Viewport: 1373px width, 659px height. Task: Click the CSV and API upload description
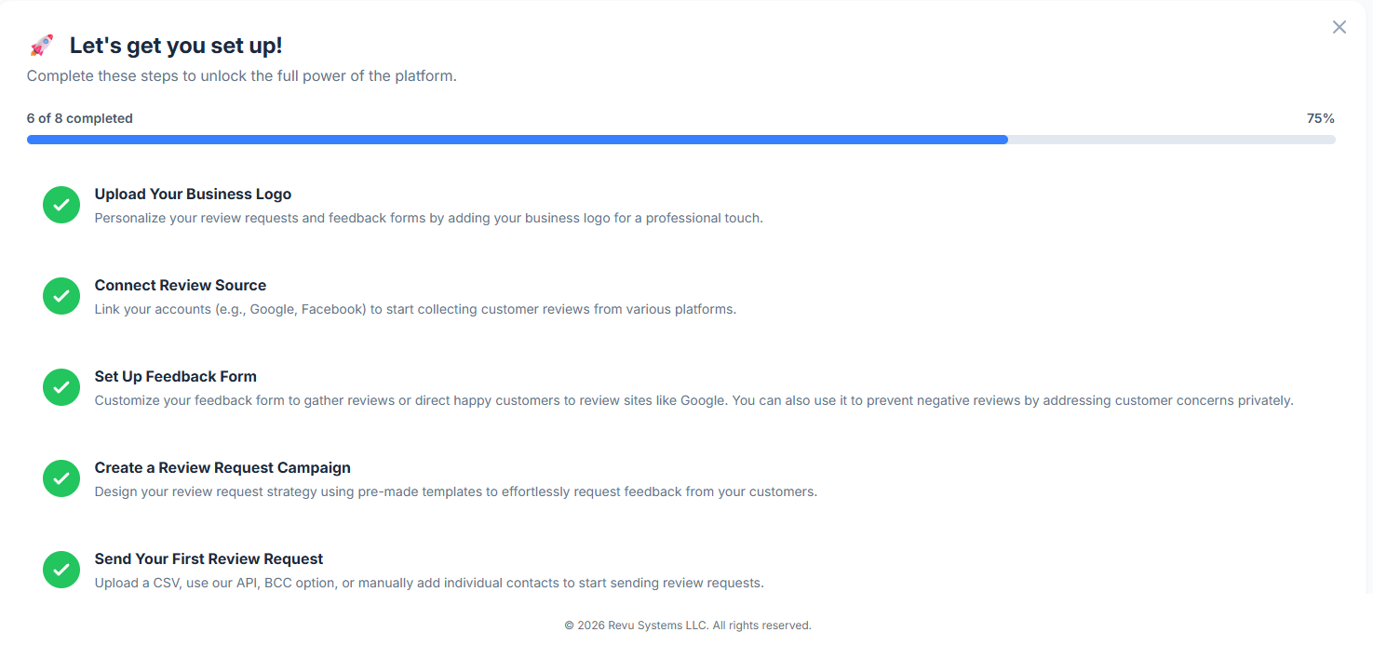pyautogui.click(x=429, y=583)
